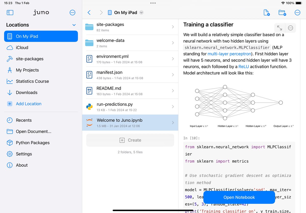The height and width of the screenshot is (213, 306).
Task: Select the file name environment.yml
Action: 112,56
